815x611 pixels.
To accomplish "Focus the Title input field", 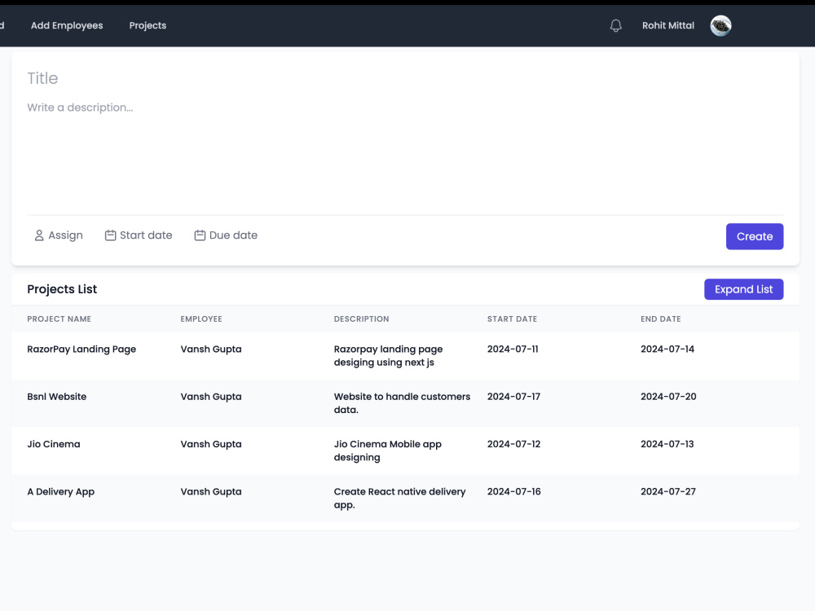I will pos(405,78).
